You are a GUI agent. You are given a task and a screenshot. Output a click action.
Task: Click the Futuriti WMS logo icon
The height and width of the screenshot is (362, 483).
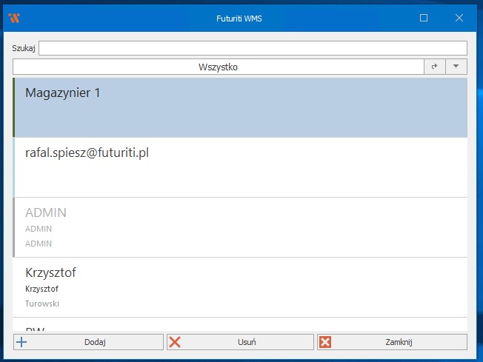pos(13,18)
